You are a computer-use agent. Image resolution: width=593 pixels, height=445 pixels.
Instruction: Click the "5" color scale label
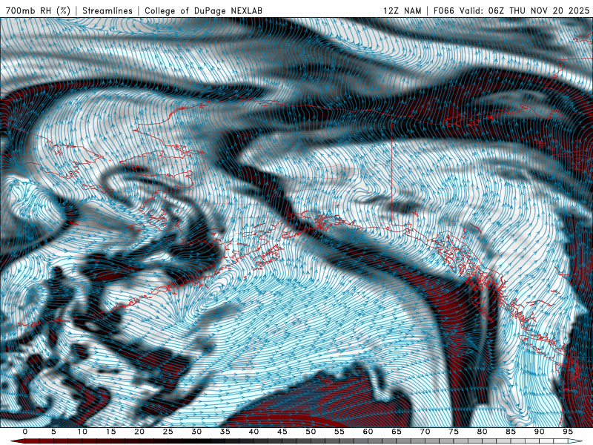(x=53, y=432)
